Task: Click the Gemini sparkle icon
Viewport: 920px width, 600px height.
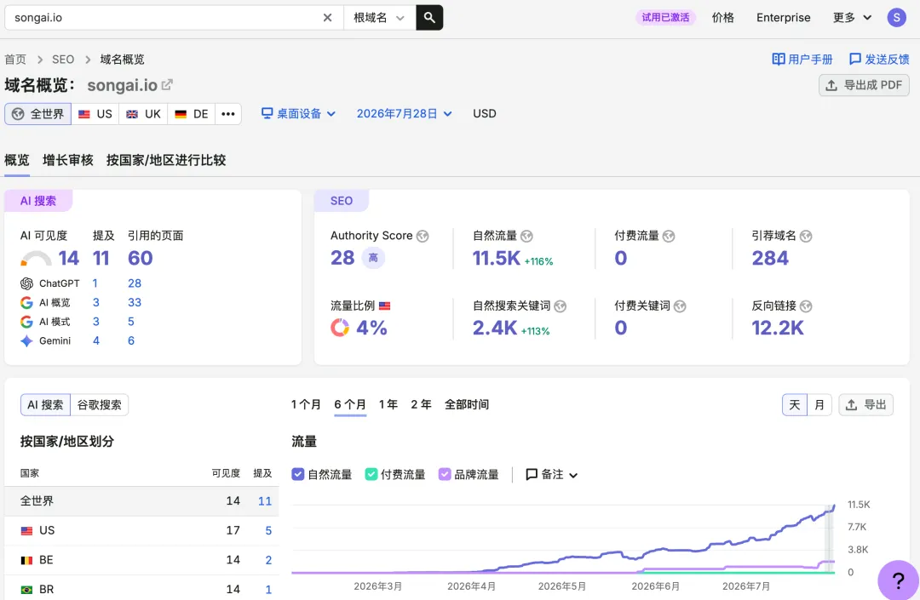Action: click(x=26, y=341)
